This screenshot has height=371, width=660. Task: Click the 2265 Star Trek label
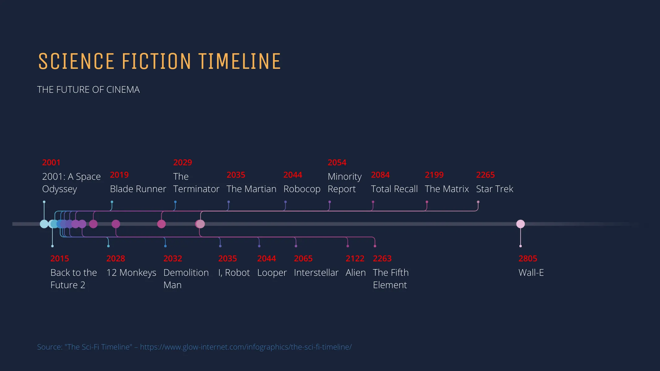(494, 181)
